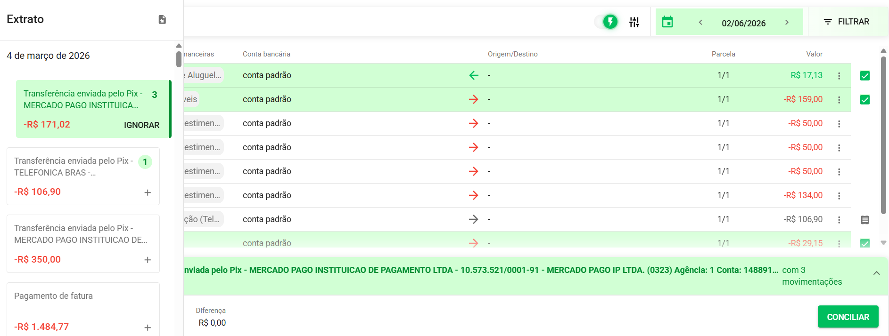
Task: Click the badge 3 on selected Mercado Pago card
Action: 155,95
